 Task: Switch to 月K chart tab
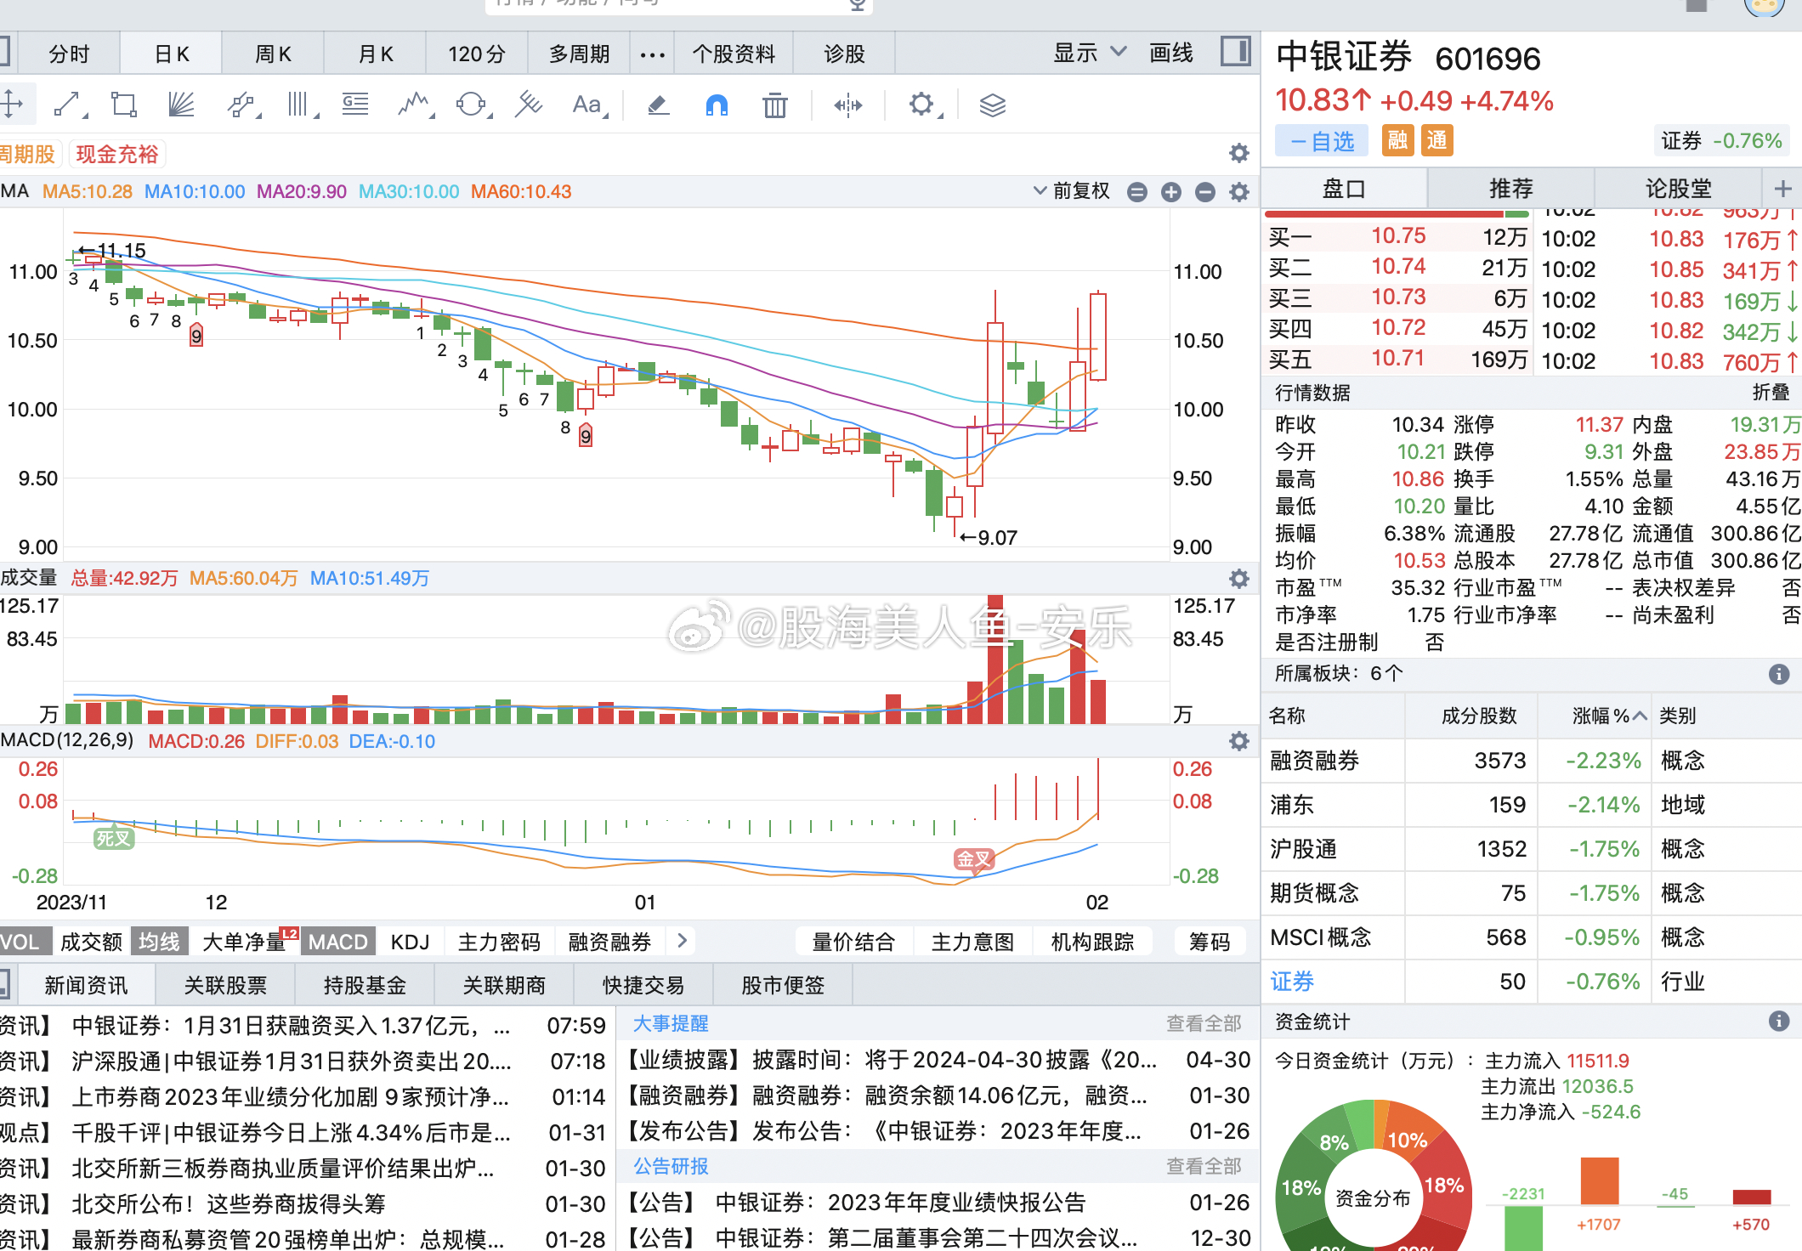click(x=375, y=54)
